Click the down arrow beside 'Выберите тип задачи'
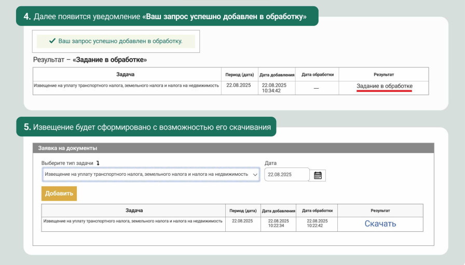The height and width of the screenshot is (265, 465). (98, 163)
